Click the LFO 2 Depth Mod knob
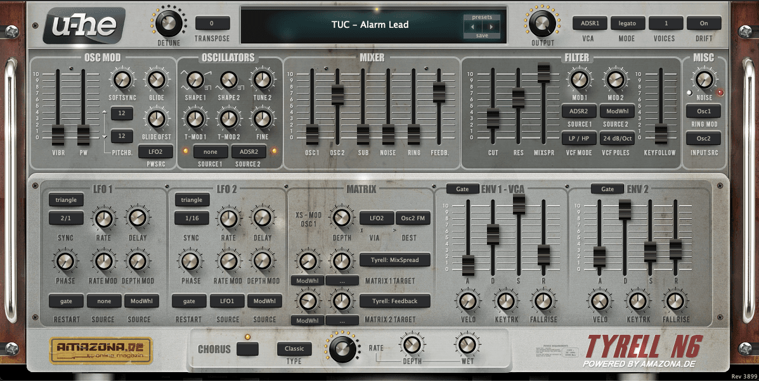 [x=263, y=261]
